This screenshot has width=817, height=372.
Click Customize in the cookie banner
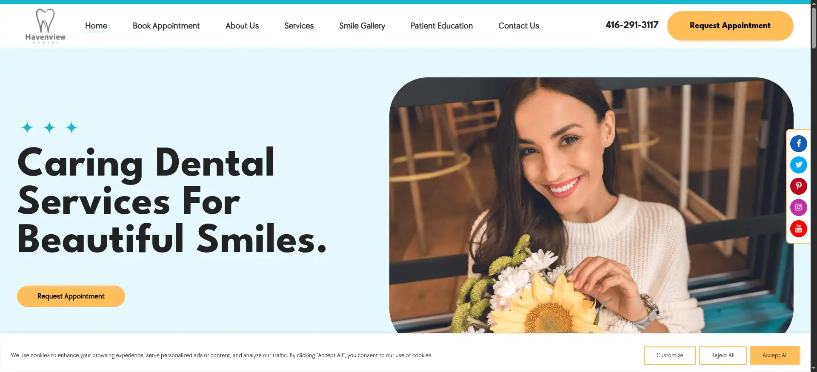point(669,355)
